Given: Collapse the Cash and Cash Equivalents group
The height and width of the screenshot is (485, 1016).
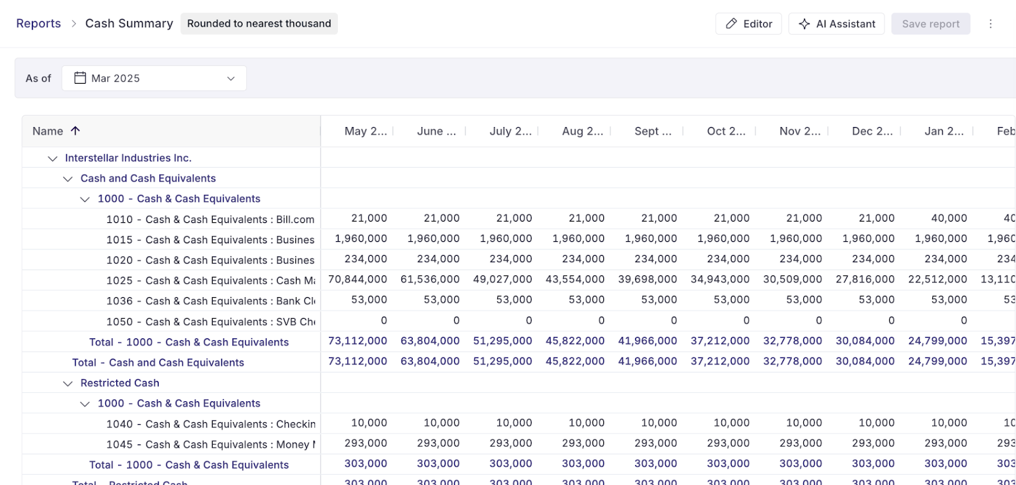Looking at the screenshot, I should click(x=68, y=179).
